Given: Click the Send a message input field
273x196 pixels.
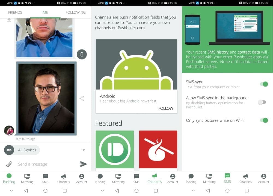Looking at the screenshot, I should coord(35,164).
